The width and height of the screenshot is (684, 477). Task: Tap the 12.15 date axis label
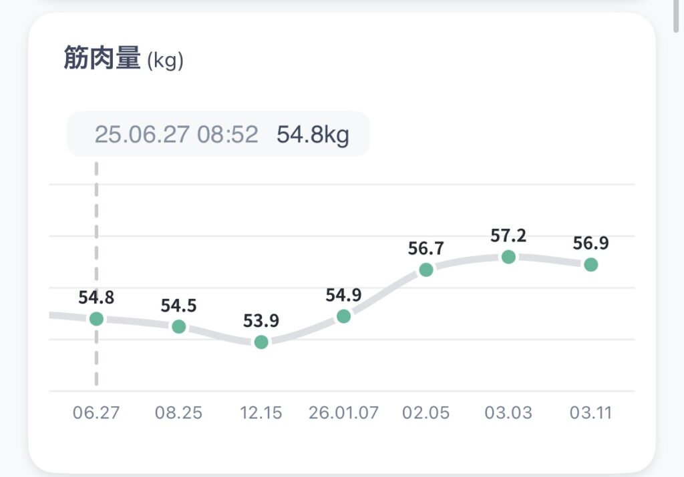(x=261, y=413)
